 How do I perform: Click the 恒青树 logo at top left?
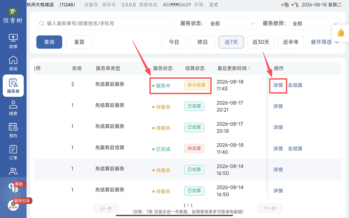pyautogui.click(x=13, y=16)
